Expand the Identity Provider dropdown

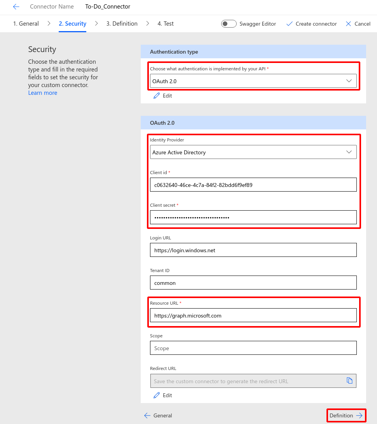click(253, 152)
